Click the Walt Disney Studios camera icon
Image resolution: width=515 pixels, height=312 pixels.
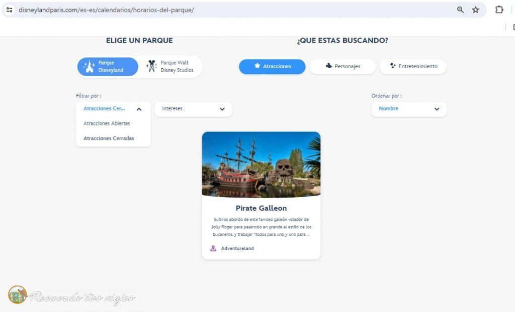(151, 66)
